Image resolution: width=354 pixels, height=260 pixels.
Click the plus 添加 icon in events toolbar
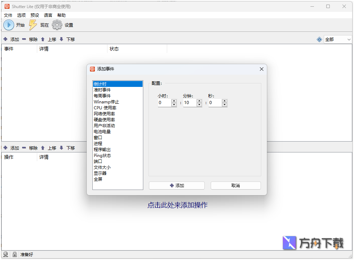[6, 39]
